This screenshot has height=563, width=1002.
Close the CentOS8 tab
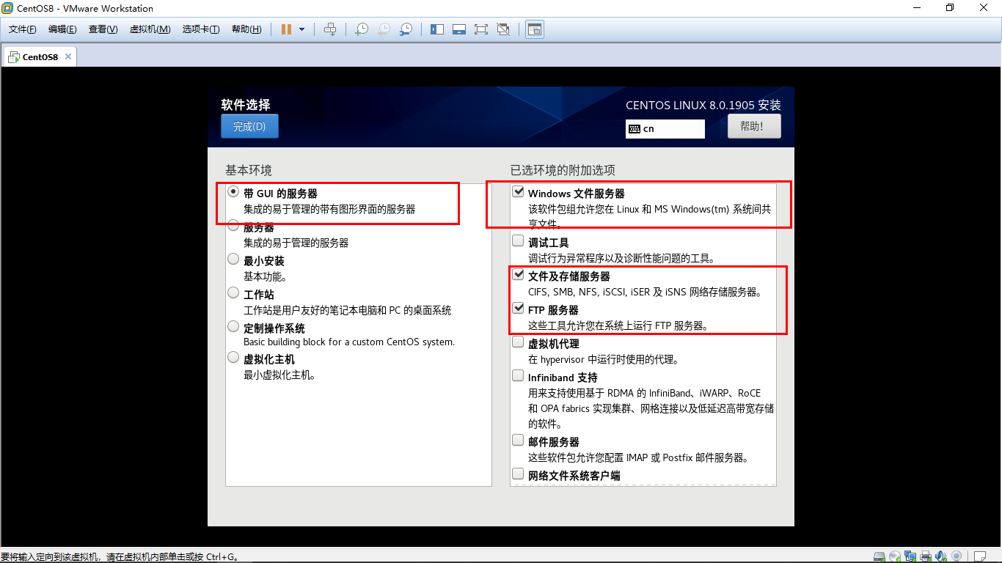click(68, 56)
